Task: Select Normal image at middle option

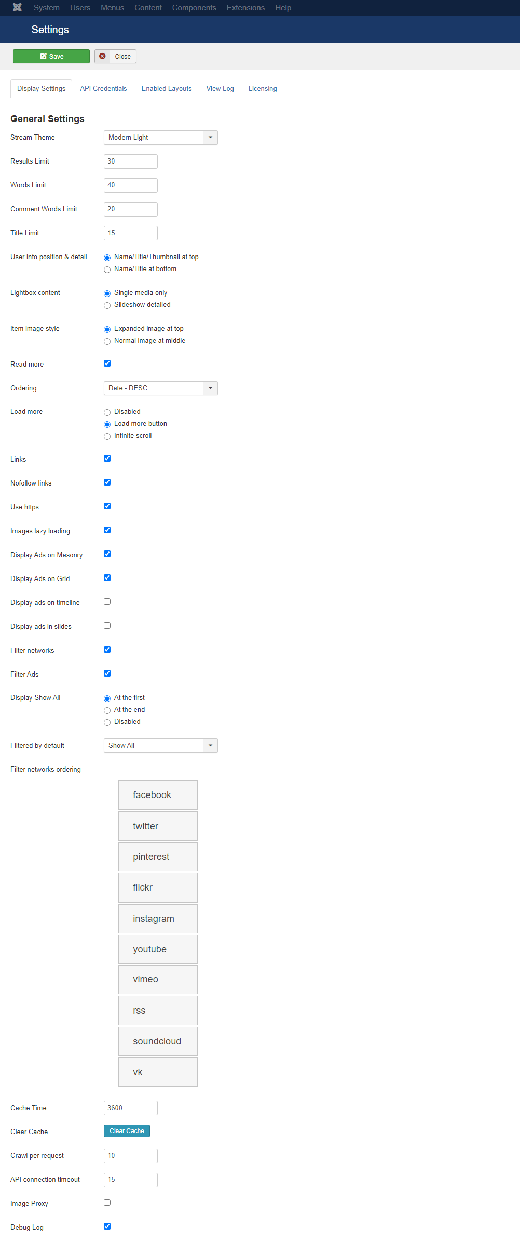Action: [107, 341]
